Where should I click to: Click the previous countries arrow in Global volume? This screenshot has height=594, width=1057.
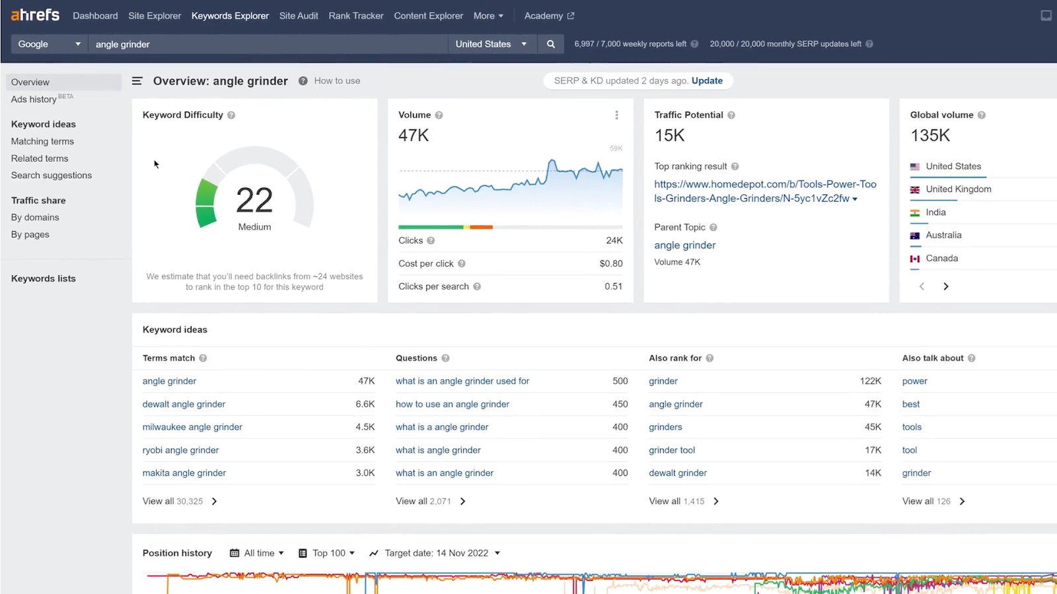[x=922, y=286]
